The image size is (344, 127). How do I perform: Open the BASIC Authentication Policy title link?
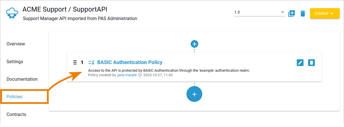[x=130, y=62]
